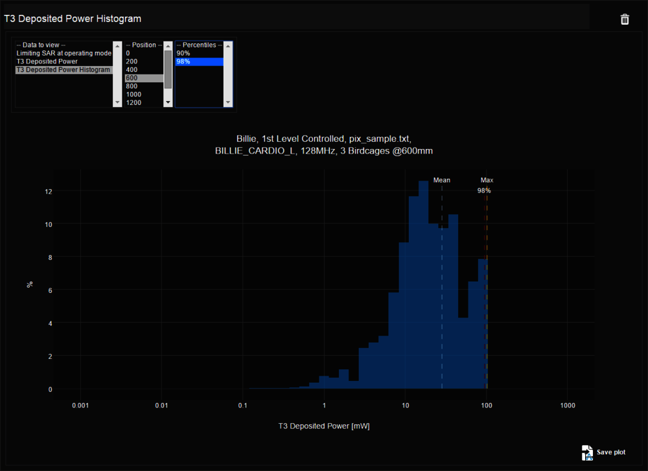
Task: Select position 800
Action: pyautogui.click(x=132, y=86)
